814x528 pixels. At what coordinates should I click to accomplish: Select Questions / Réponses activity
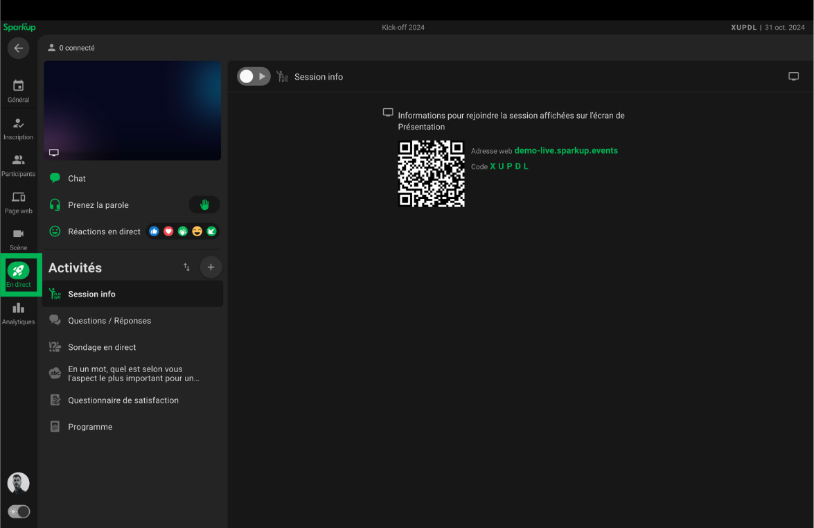pos(109,321)
